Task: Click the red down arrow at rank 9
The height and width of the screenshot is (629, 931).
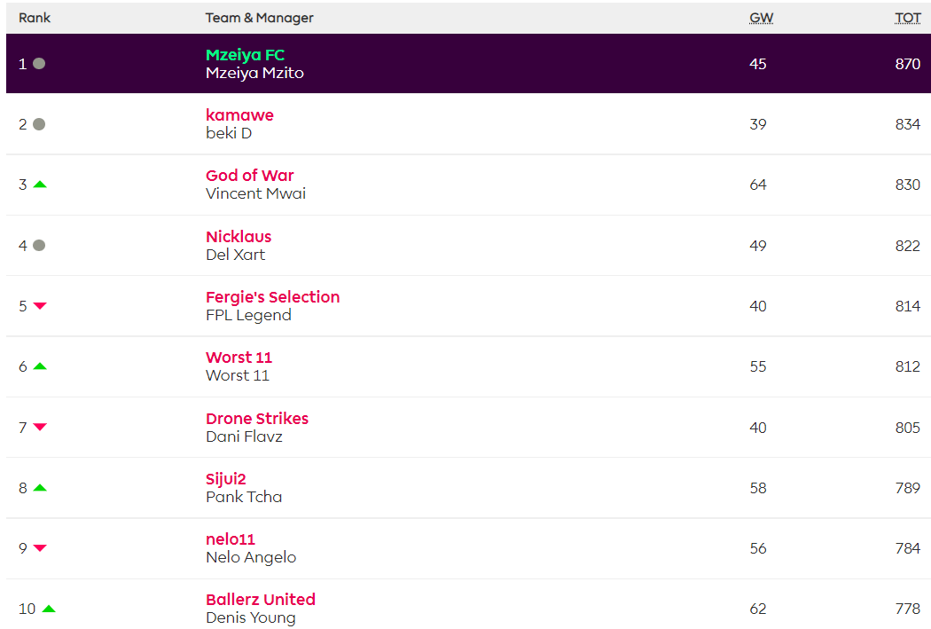Action: [39, 548]
